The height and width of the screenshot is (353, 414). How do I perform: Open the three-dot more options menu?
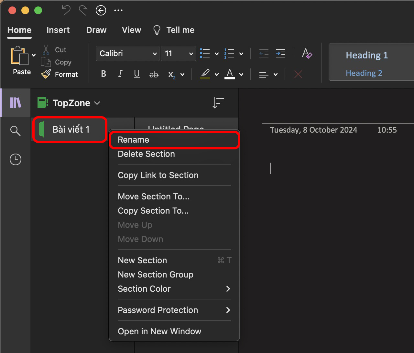tap(118, 10)
